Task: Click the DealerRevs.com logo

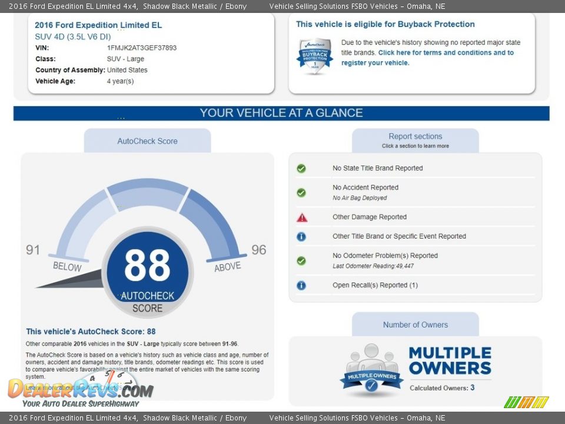Action: 81,389
